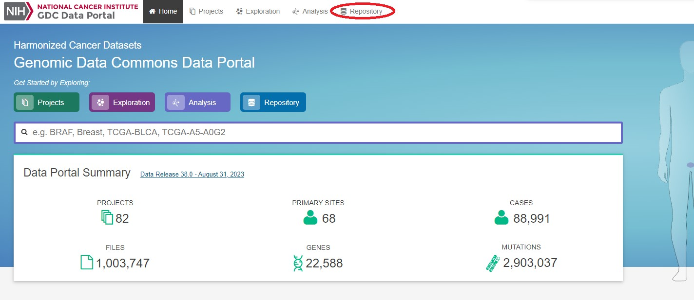The height and width of the screenshot is (300, 694).
Task: Click the Projects documents icon beside 82
Action: pyautogui.click(x=107, y=217)
